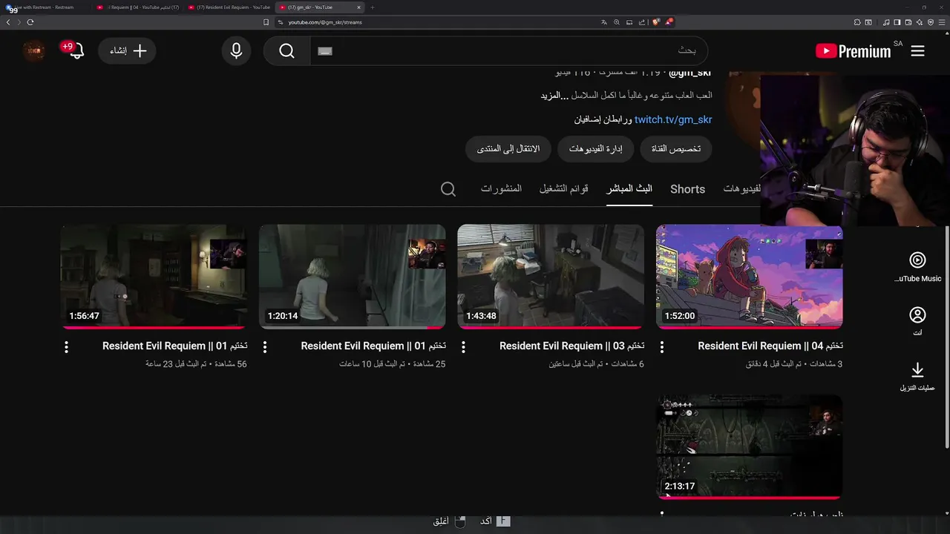The height and width of the screenshot is (534, 950).
Task: Open YouTube Music from the sidebar
Action: (917, 266)
